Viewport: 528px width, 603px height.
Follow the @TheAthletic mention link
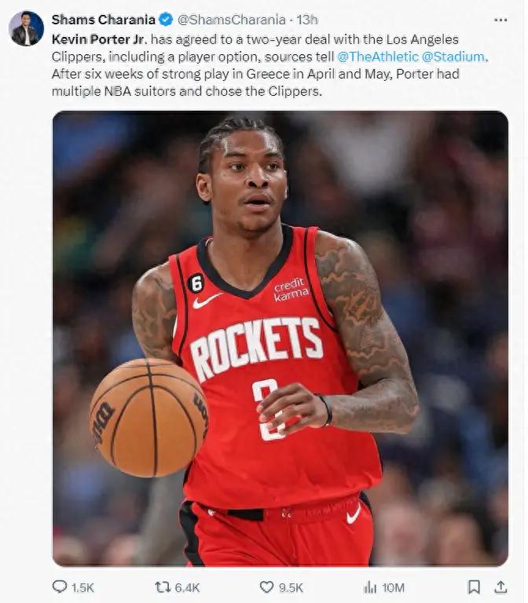[x=377, y=57]
